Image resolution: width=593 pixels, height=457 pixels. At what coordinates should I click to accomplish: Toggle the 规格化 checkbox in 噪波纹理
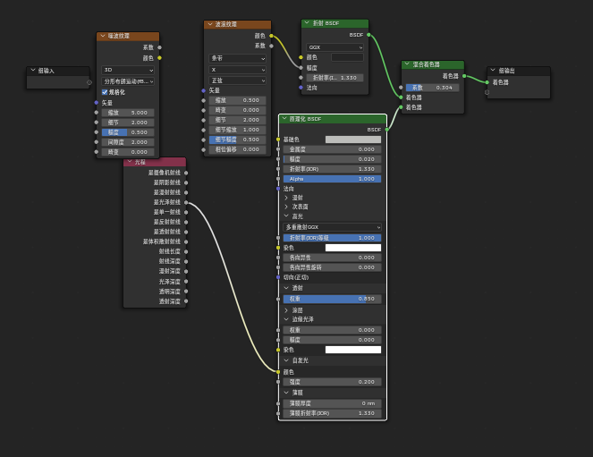pos(105,92)
